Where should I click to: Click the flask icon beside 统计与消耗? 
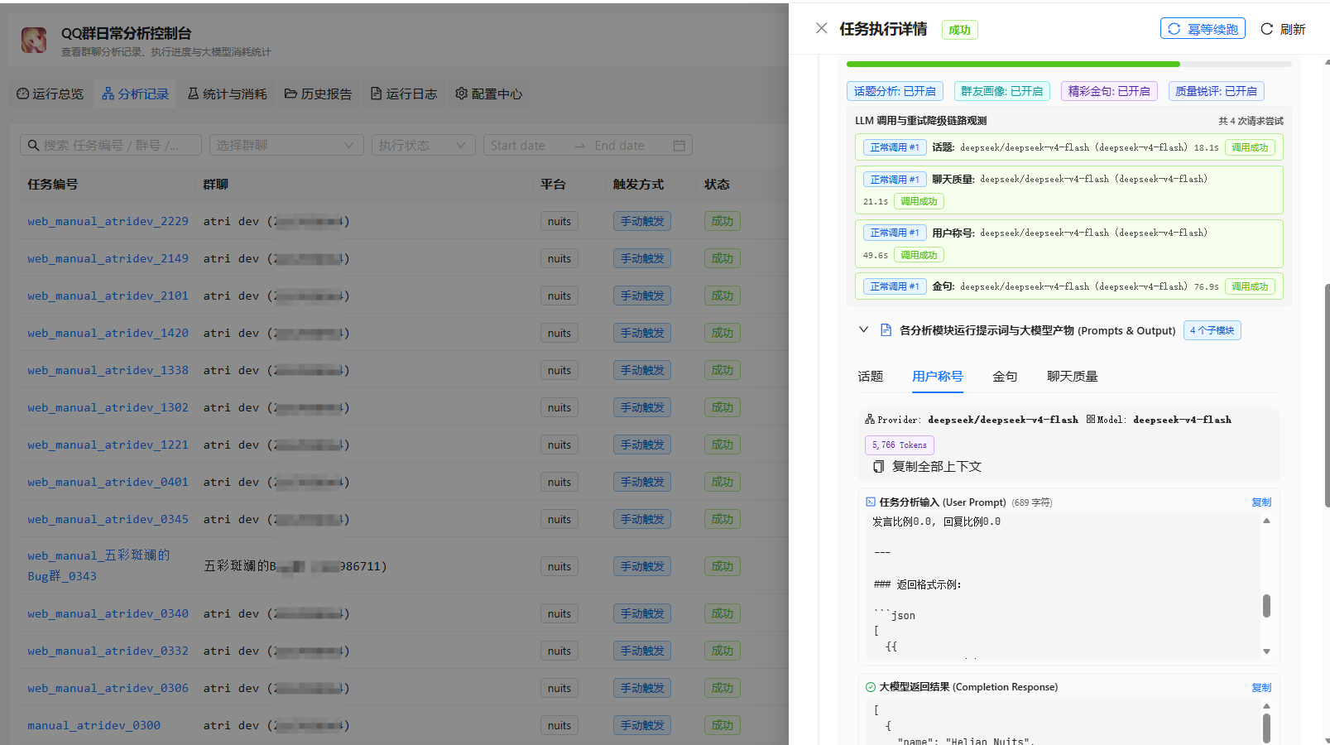[193, 94]
